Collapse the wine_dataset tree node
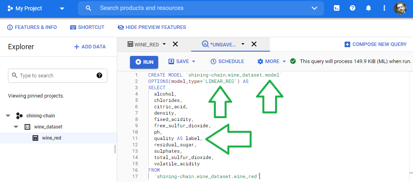The image size is (413, 182). pos(16,127)
